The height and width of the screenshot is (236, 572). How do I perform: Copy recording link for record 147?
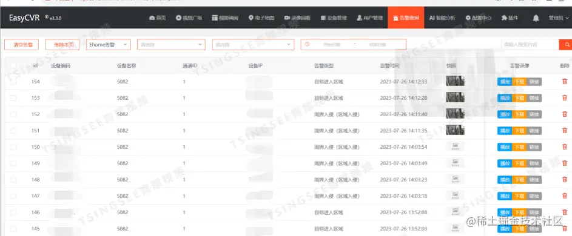click(x=534, y=196)
